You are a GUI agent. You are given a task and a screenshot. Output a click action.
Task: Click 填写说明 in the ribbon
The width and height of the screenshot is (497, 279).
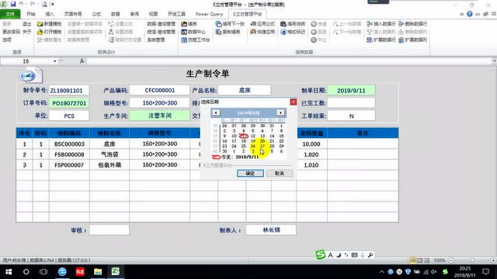click(293, 24)
